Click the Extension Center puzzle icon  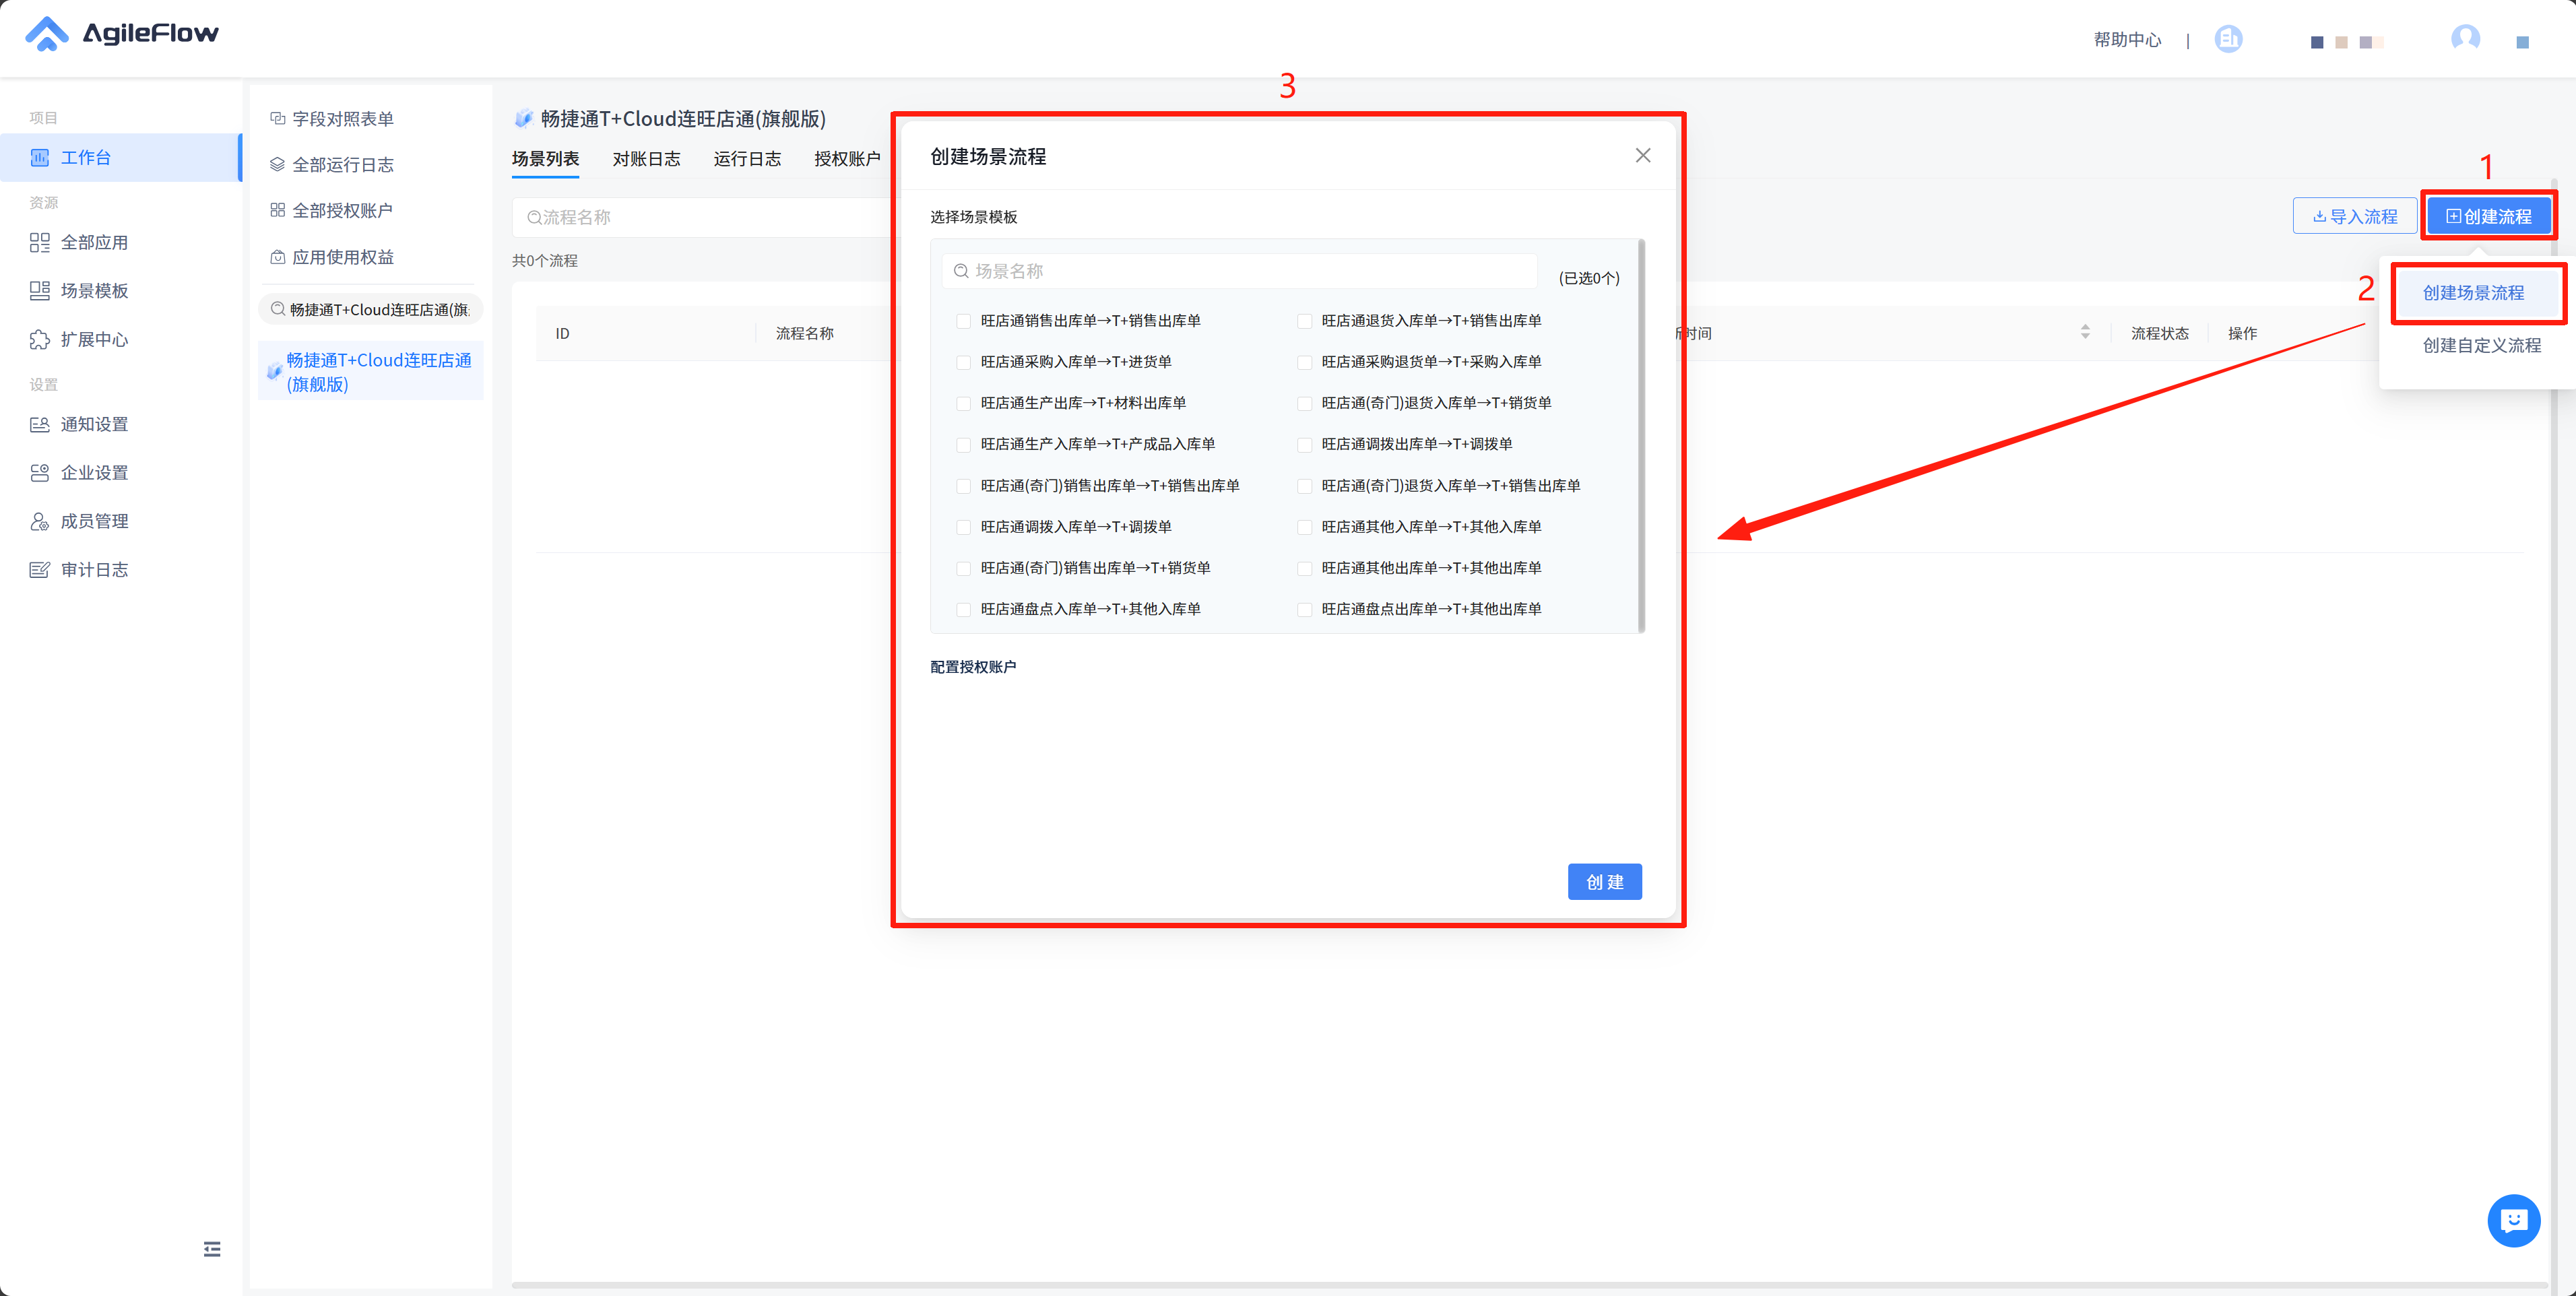coord(40,339)
